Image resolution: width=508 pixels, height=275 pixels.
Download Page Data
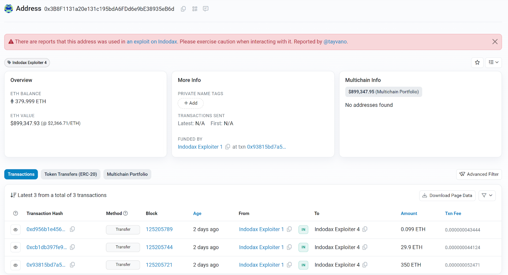tap(447, 196)
